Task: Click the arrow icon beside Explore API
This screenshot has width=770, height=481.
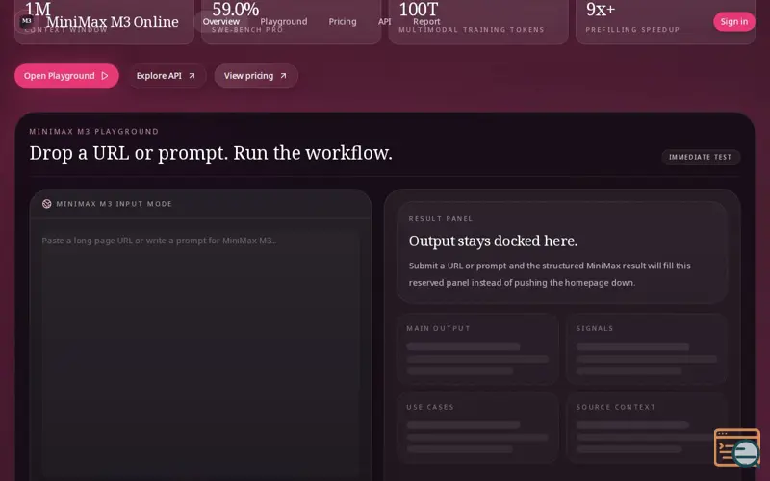Action: coord(192,76)
